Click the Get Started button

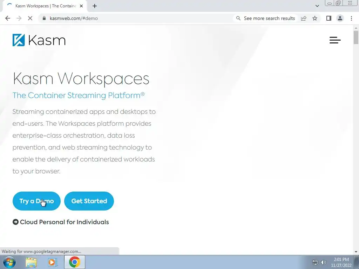(89, 201)
